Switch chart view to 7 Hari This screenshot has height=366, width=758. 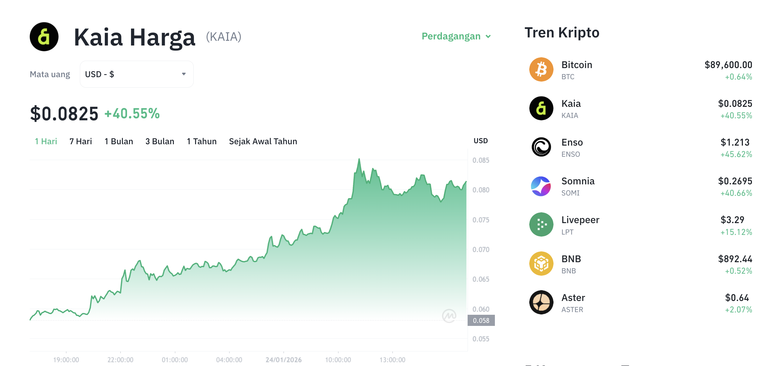tap(80, 141)
